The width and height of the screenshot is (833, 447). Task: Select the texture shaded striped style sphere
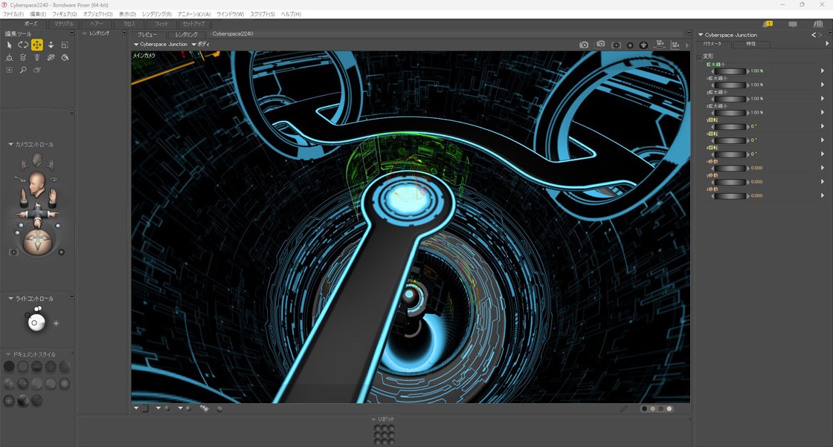(x=23, y=400)
